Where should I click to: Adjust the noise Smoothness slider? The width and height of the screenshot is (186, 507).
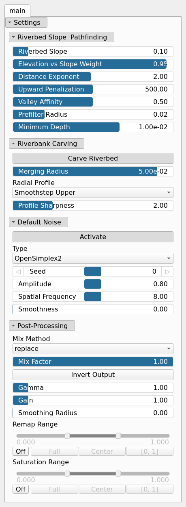click(x=93, y=309)
